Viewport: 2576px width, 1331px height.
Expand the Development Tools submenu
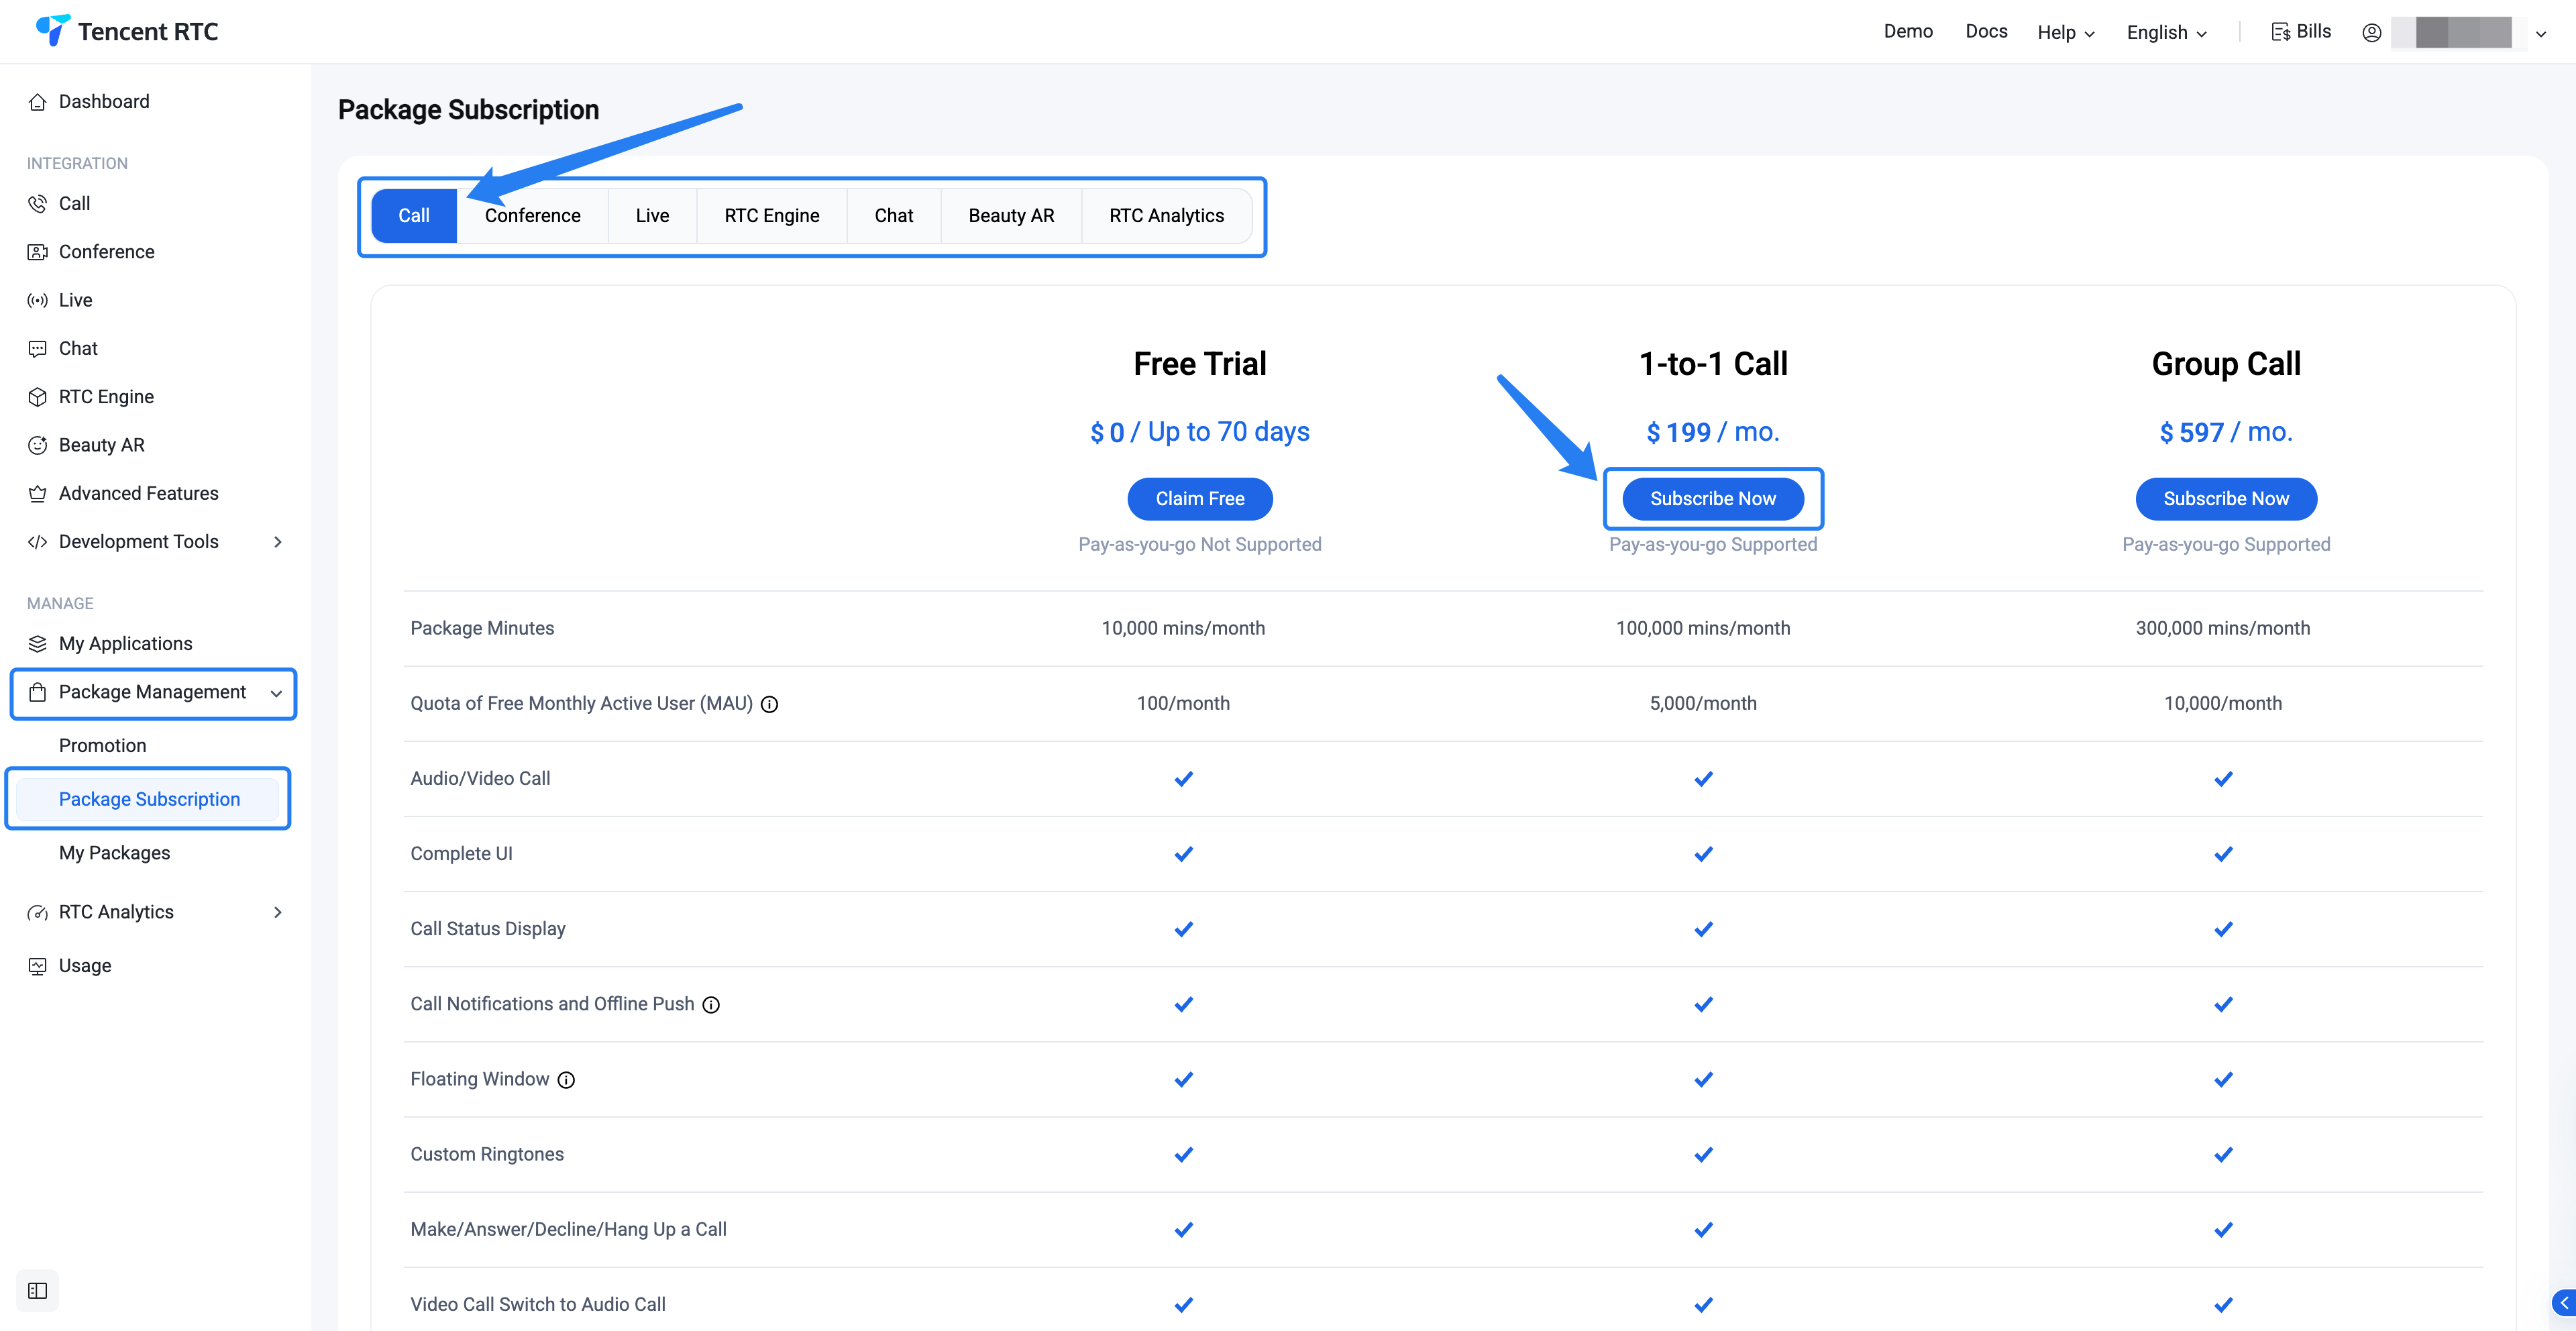click(278, 542)
